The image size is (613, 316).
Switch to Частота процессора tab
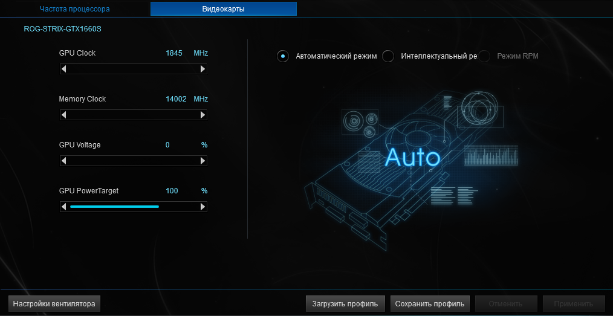75,8
